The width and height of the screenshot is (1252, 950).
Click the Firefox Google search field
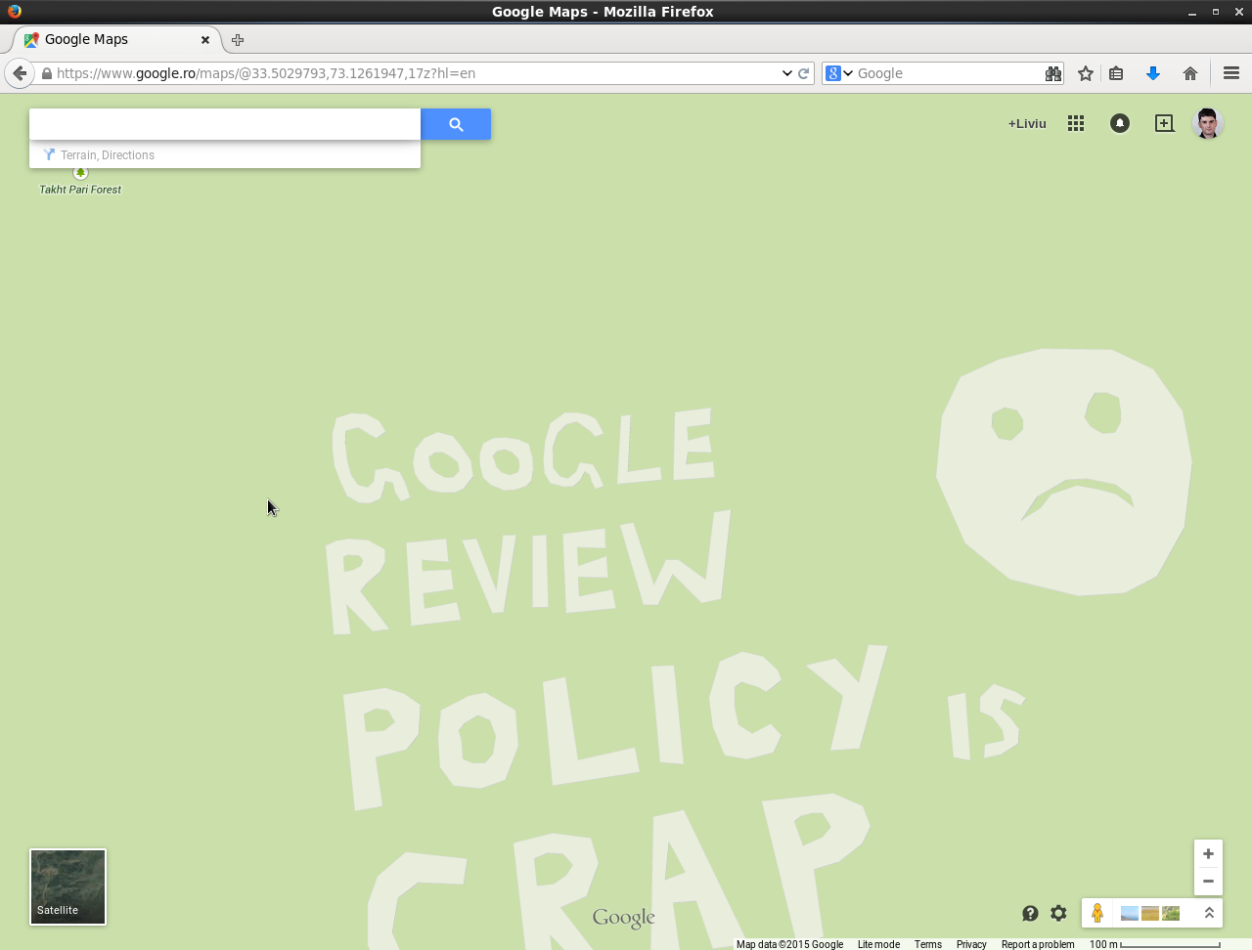(x=949, y=73)
